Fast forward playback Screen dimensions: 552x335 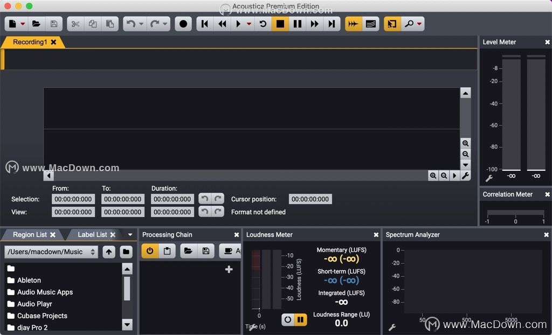314,24
